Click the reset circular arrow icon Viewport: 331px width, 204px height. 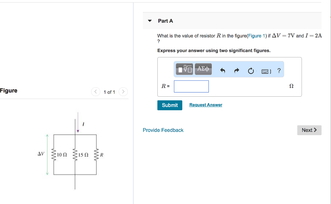[x=251, y=71]
